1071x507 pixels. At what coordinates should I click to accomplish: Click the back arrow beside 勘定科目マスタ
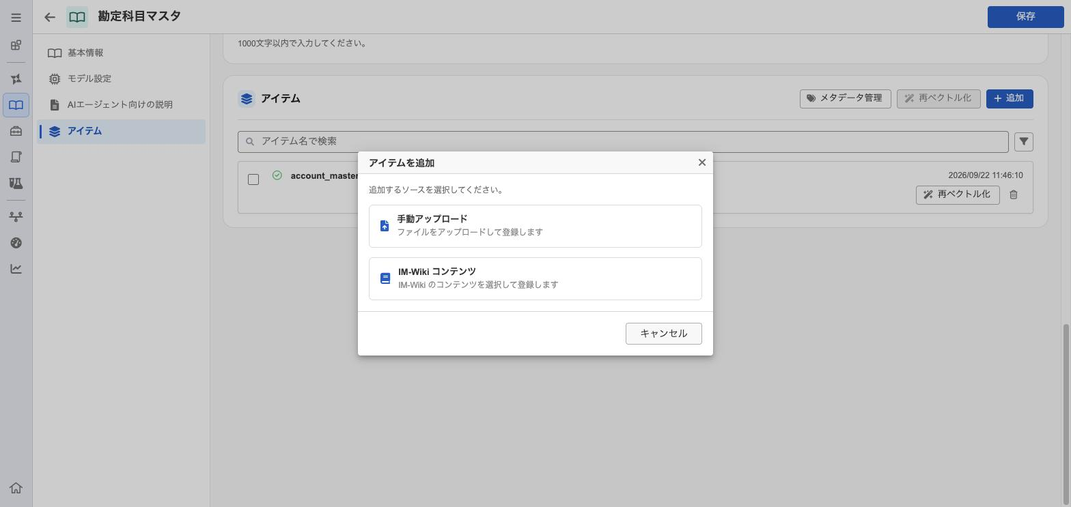pyautogui.click(x=50, y=17)
